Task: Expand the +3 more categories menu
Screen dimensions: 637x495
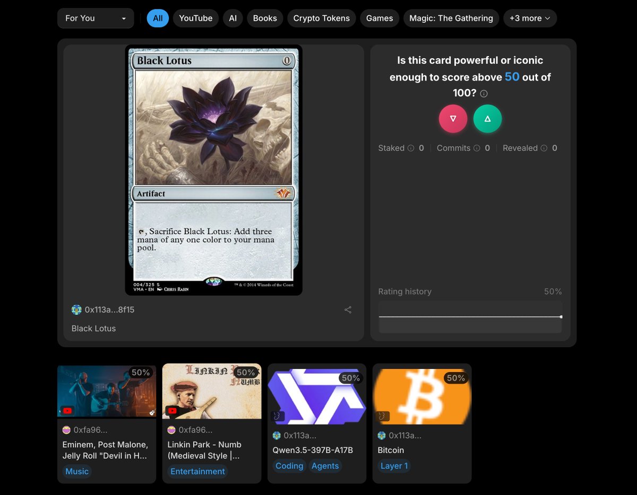Action: (530, 18)
